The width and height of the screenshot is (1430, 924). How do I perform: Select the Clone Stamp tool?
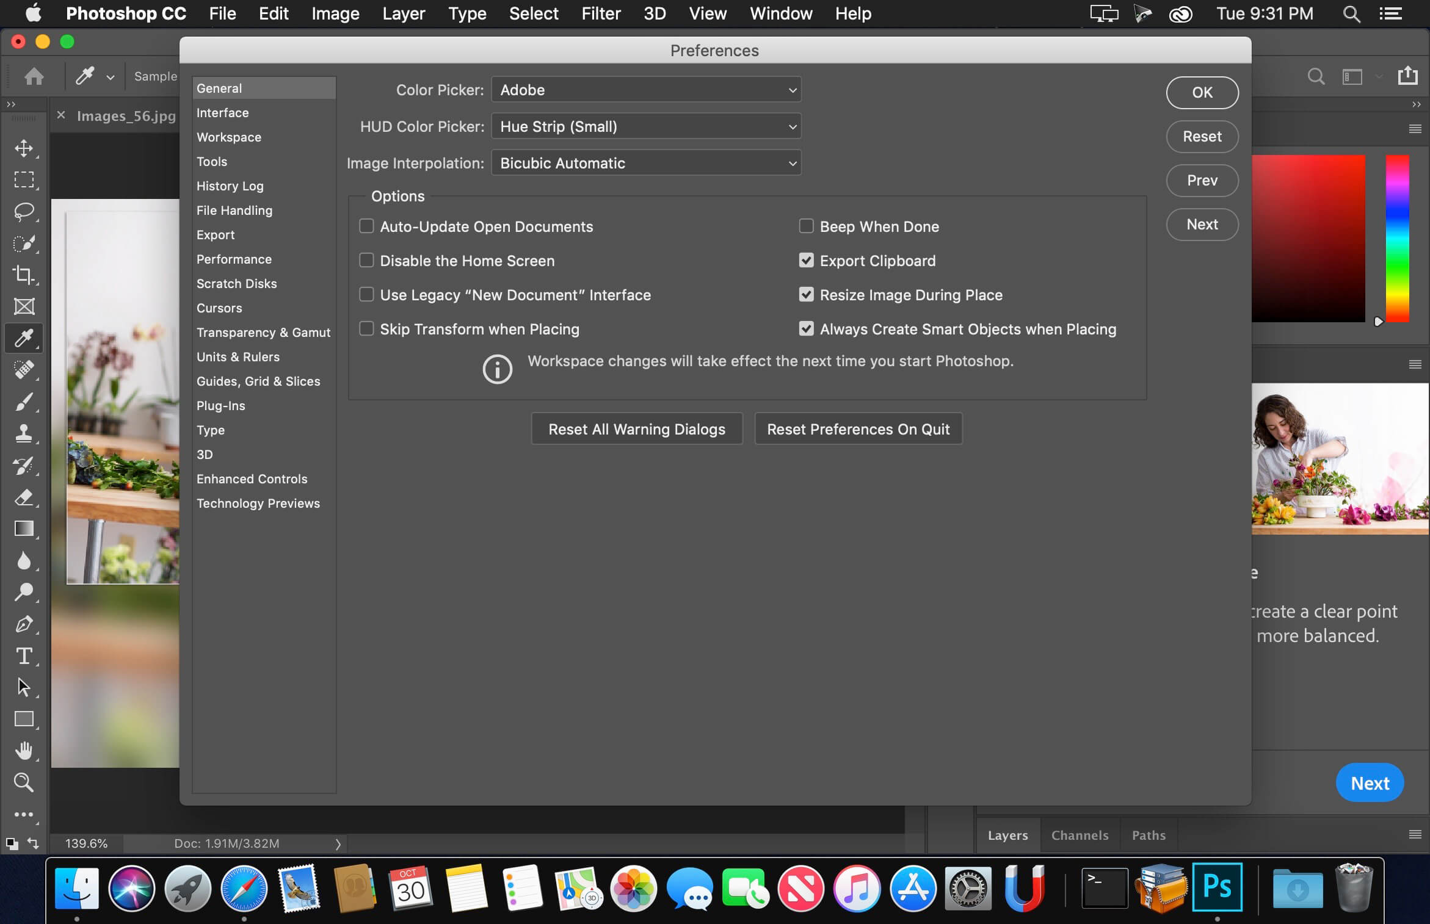[25, 433]
